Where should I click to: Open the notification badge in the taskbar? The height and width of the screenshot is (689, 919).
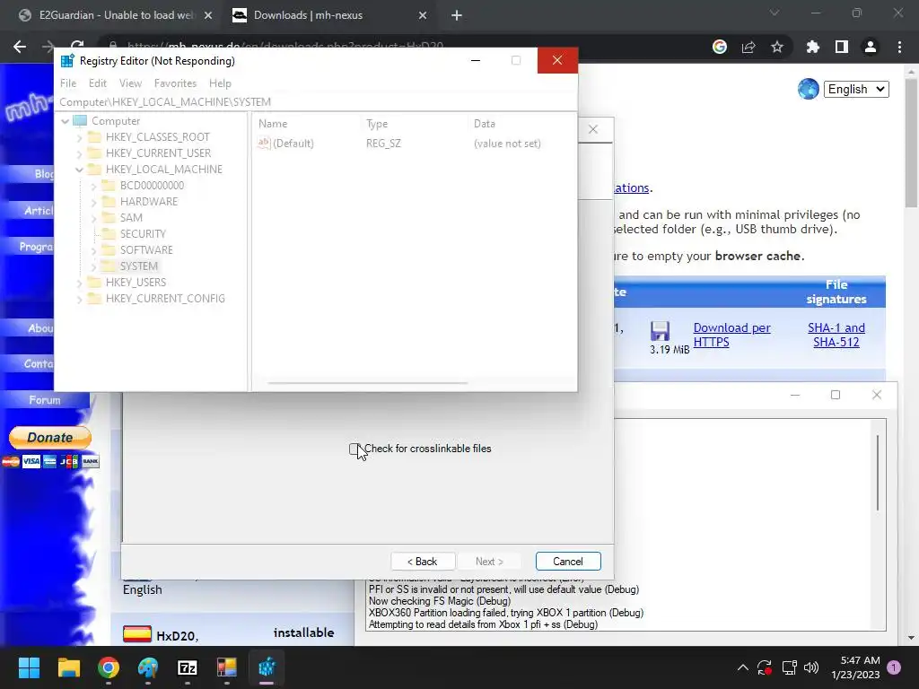[x=894, y=667]
